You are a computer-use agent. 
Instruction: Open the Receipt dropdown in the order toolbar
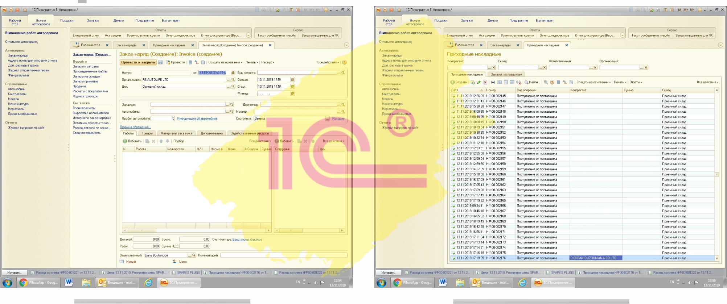click(x=268, y=62)
